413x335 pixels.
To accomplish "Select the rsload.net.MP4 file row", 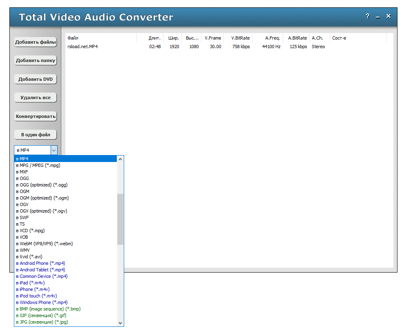I will pyautogui.click(x=83, y=47).
